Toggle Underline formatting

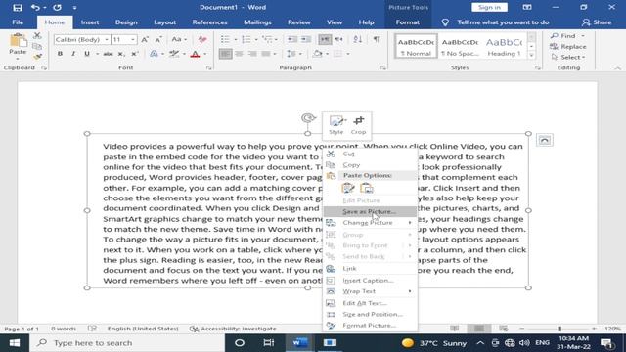tap(87, 54)
